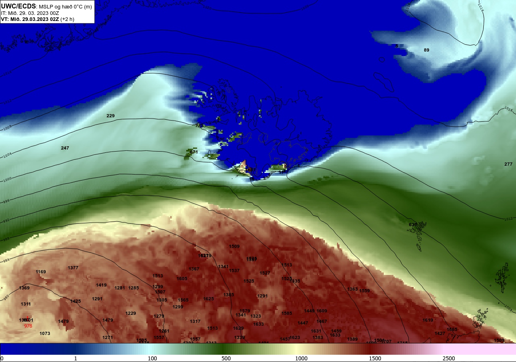Click the map value "1625"
Image resolution: width=516 pixels, height=362 pixels.
click(208, 299)
